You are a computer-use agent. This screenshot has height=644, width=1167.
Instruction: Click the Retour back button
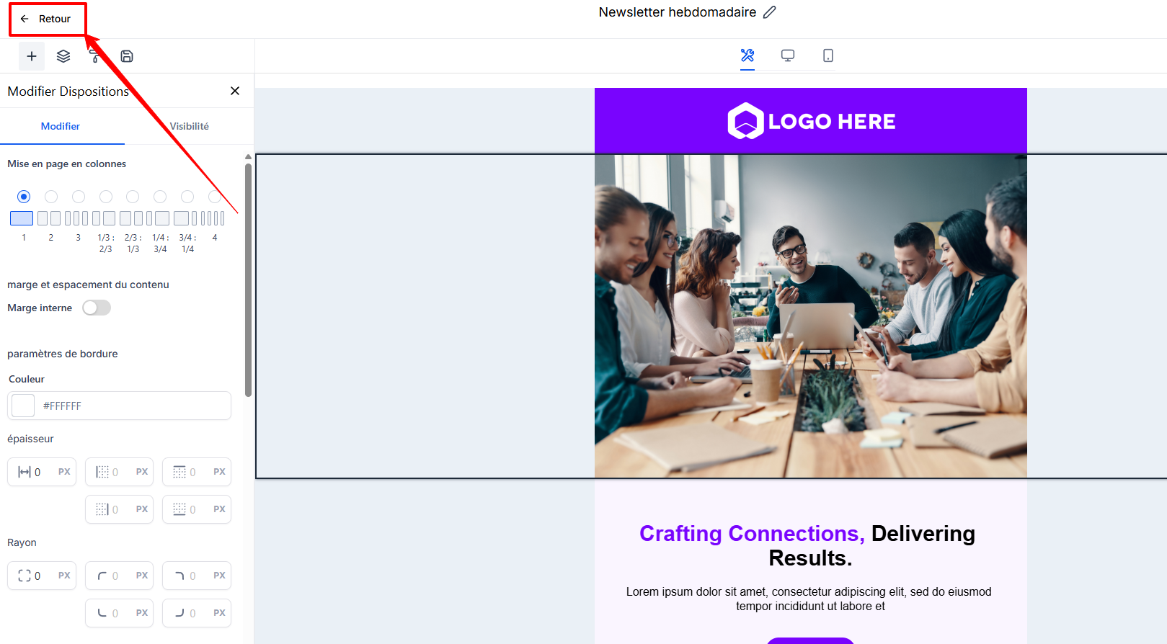47,19
